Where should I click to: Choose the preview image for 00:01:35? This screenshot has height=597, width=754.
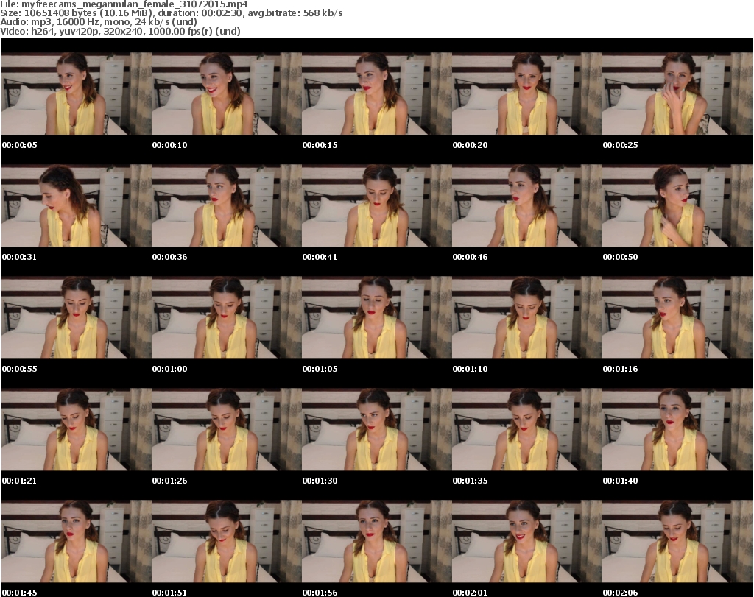(527, 430)
